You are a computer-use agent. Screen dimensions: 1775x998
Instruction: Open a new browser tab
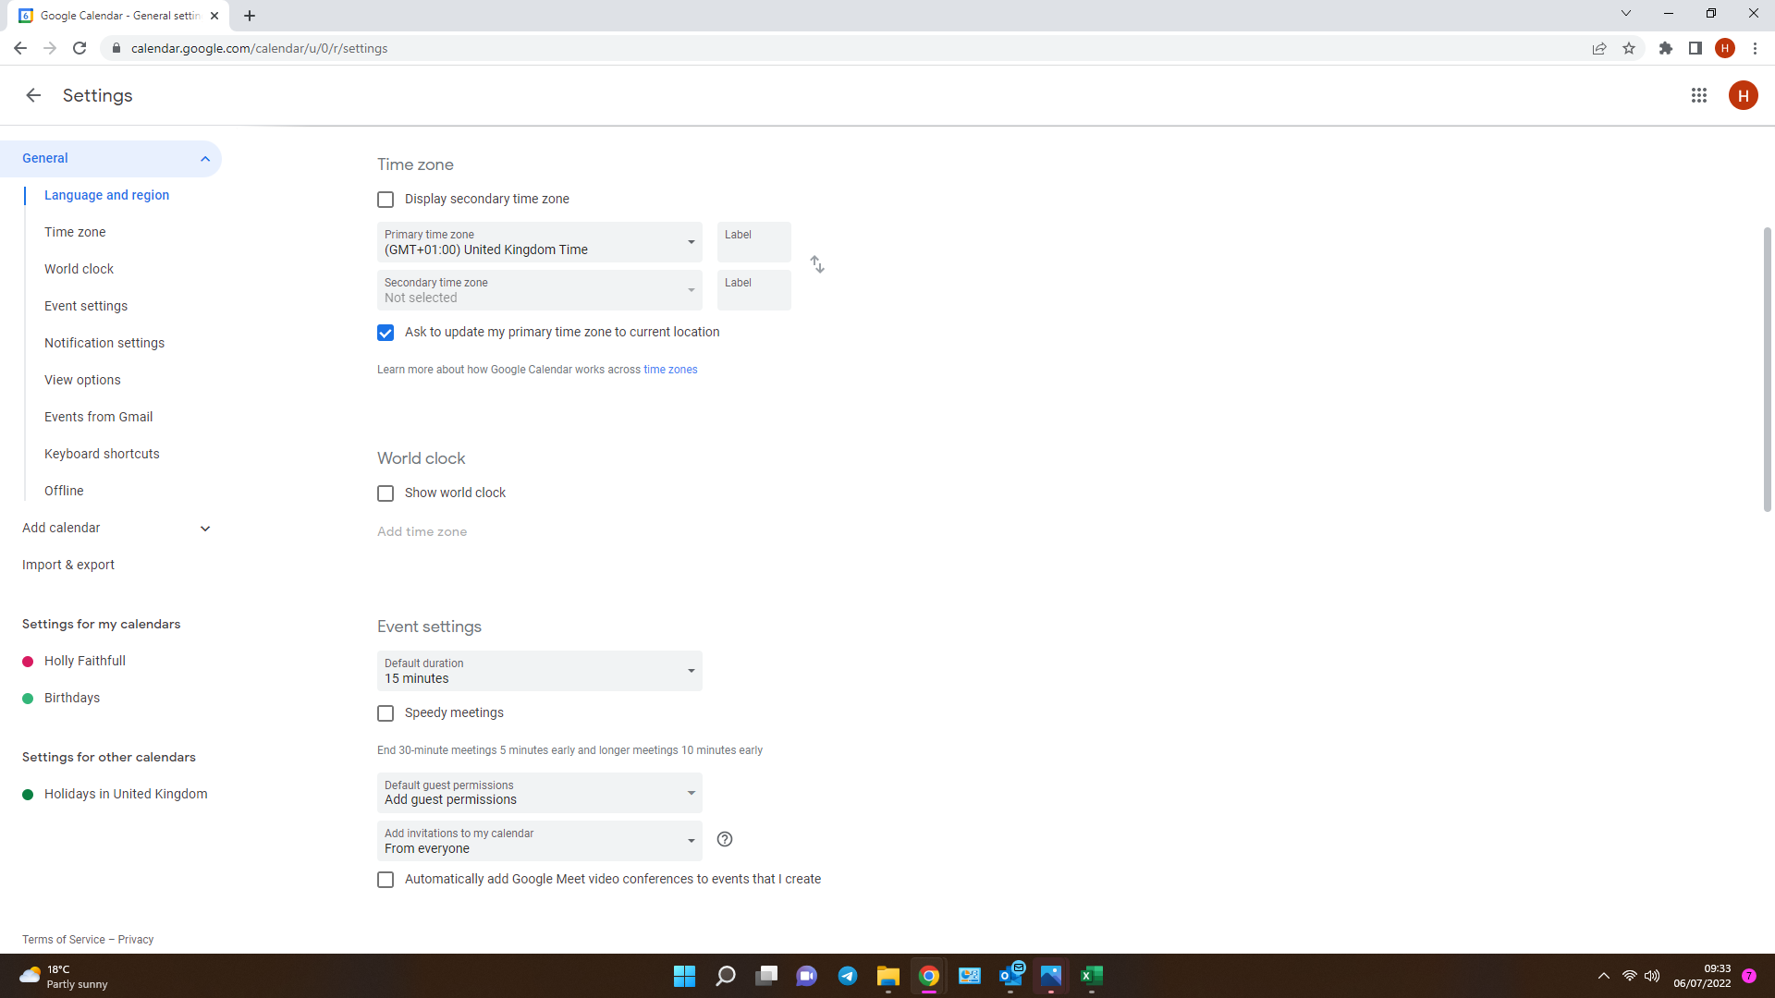point(250,16)
